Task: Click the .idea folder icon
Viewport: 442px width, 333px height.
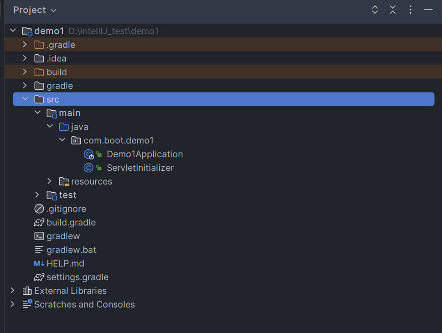Action: tap(39, 58)
